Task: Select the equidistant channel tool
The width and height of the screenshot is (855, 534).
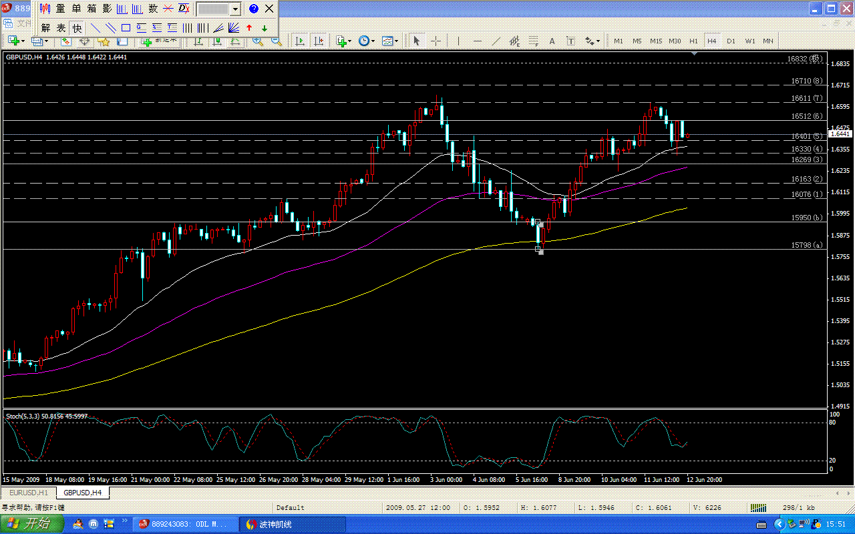Action: tap(514, 41)
